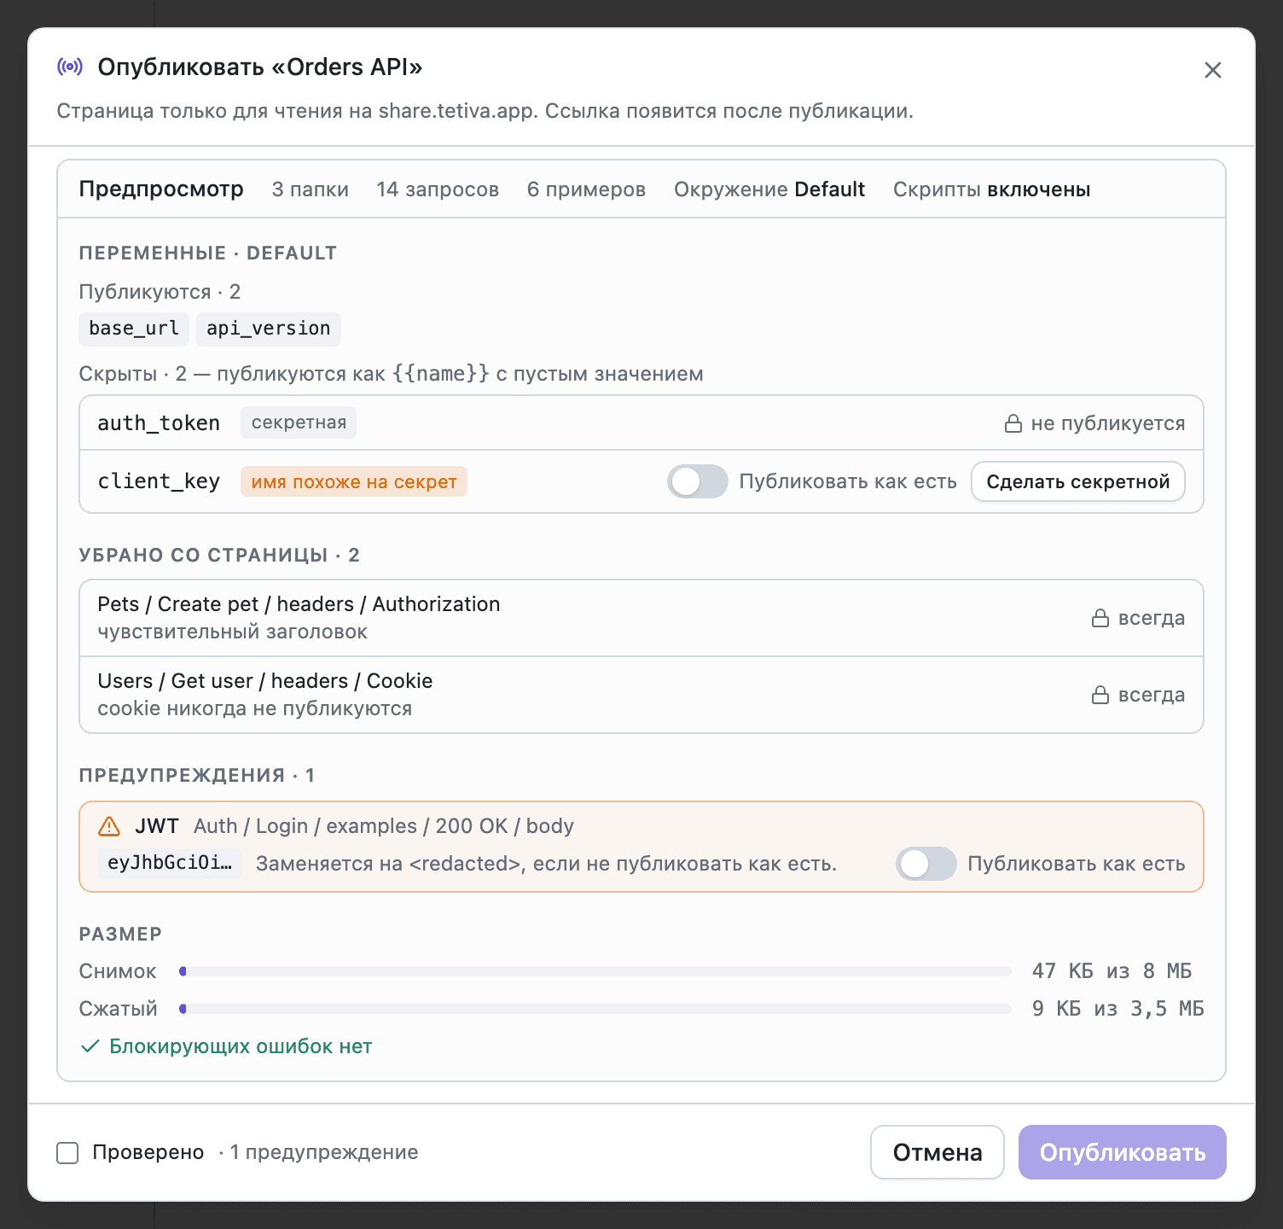Click the client_key variable name
1283x1229 pixels.
pos(159,481)
